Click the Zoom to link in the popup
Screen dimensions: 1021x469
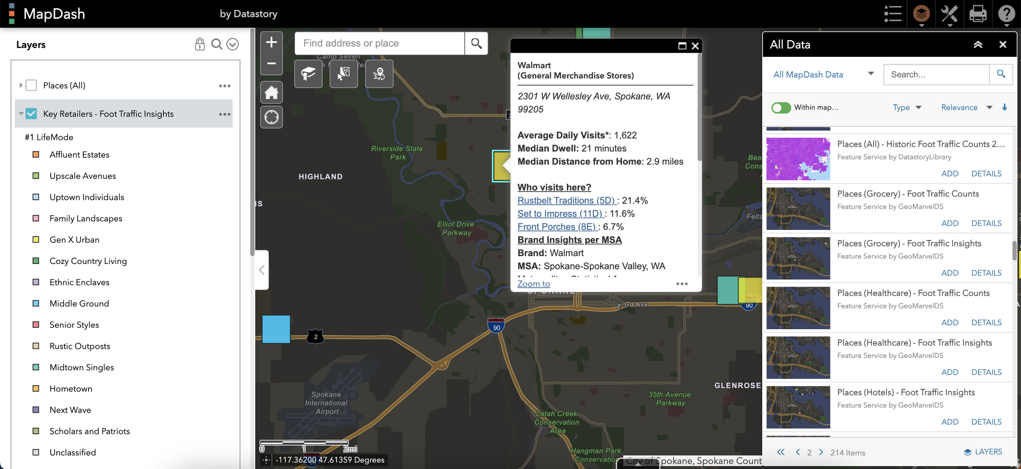pos(533,284)
